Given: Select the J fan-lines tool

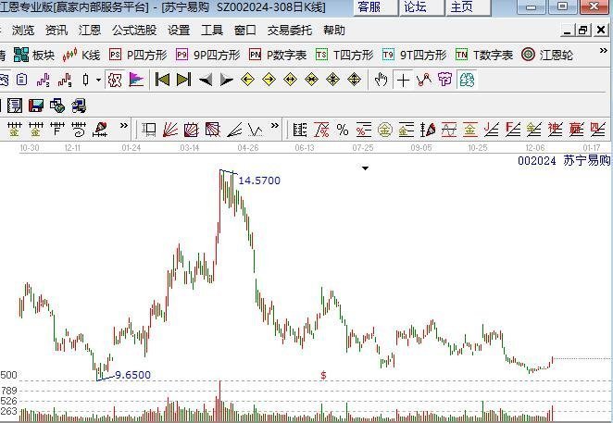Looking at the screenshot, I should [492, 130].
